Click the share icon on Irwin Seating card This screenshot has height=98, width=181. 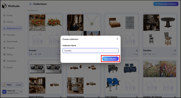137,97
